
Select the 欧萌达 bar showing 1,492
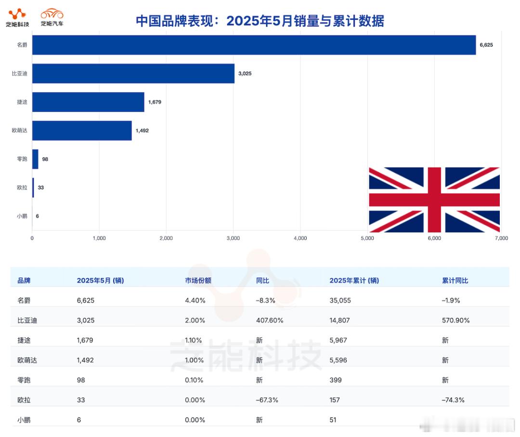coord(82,130)
